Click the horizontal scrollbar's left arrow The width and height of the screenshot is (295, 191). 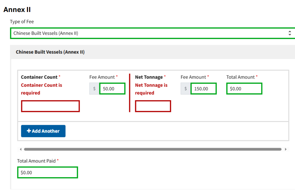coord(21,149)
